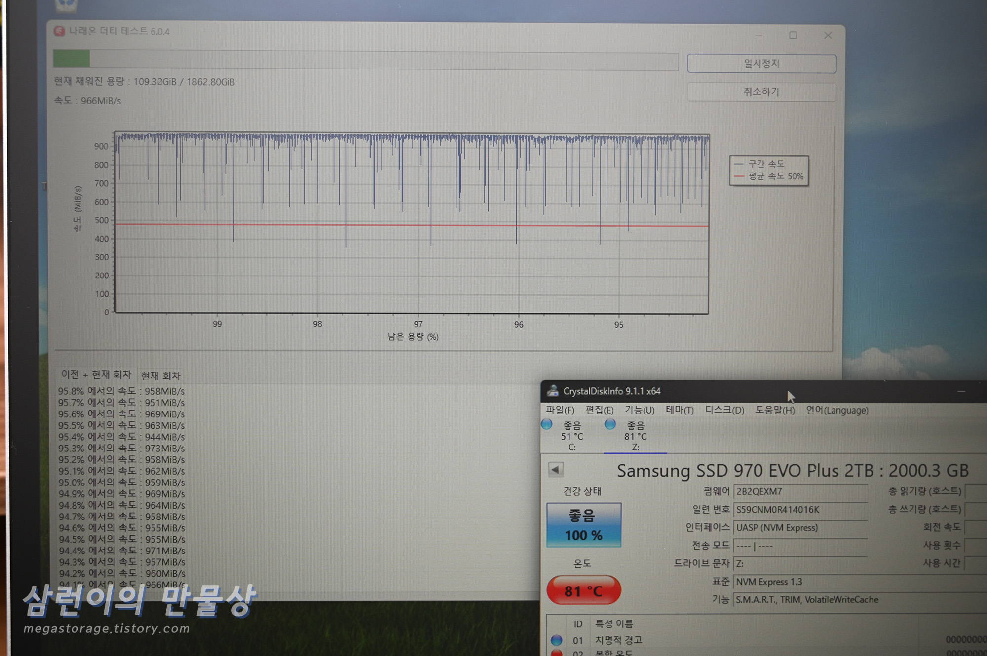Open the 기능(U) menu
Screen dimensions: 987x656
point(639,410)
